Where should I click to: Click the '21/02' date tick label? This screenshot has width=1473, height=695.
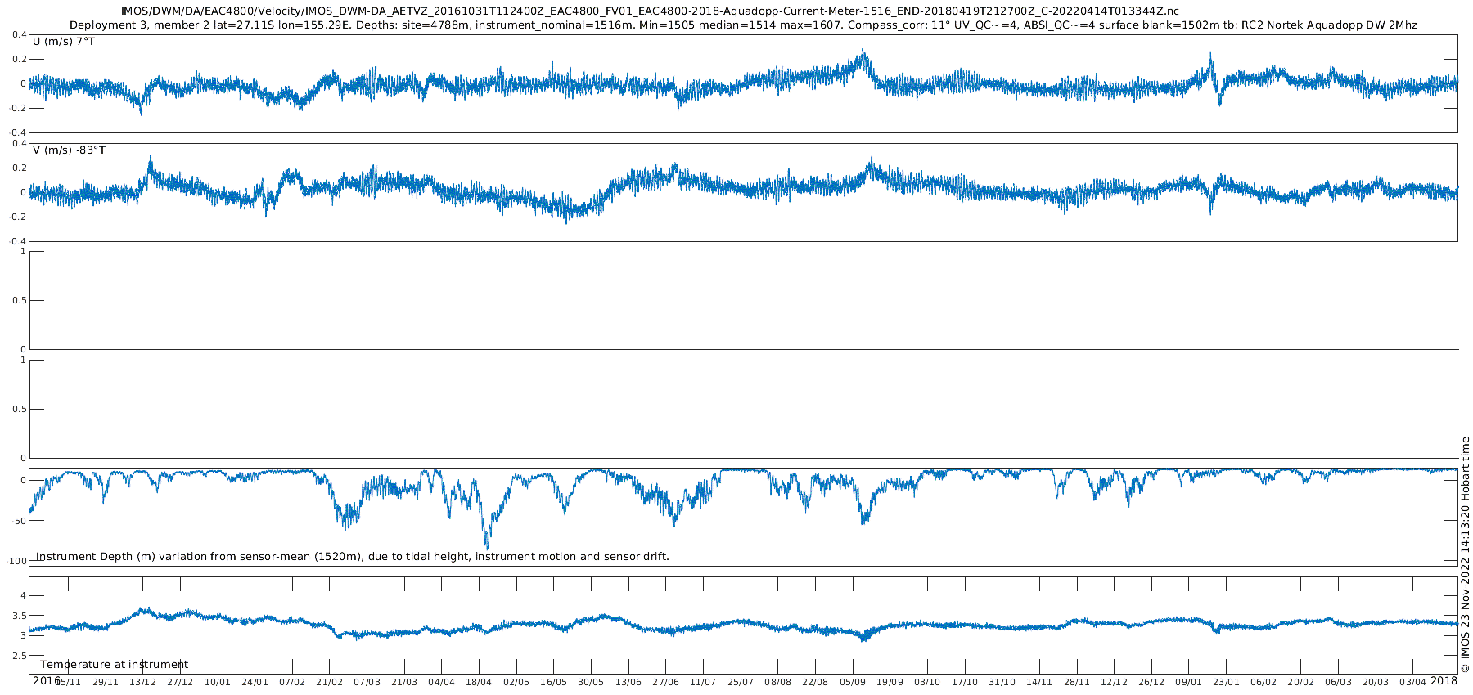[x=330, y=682]
